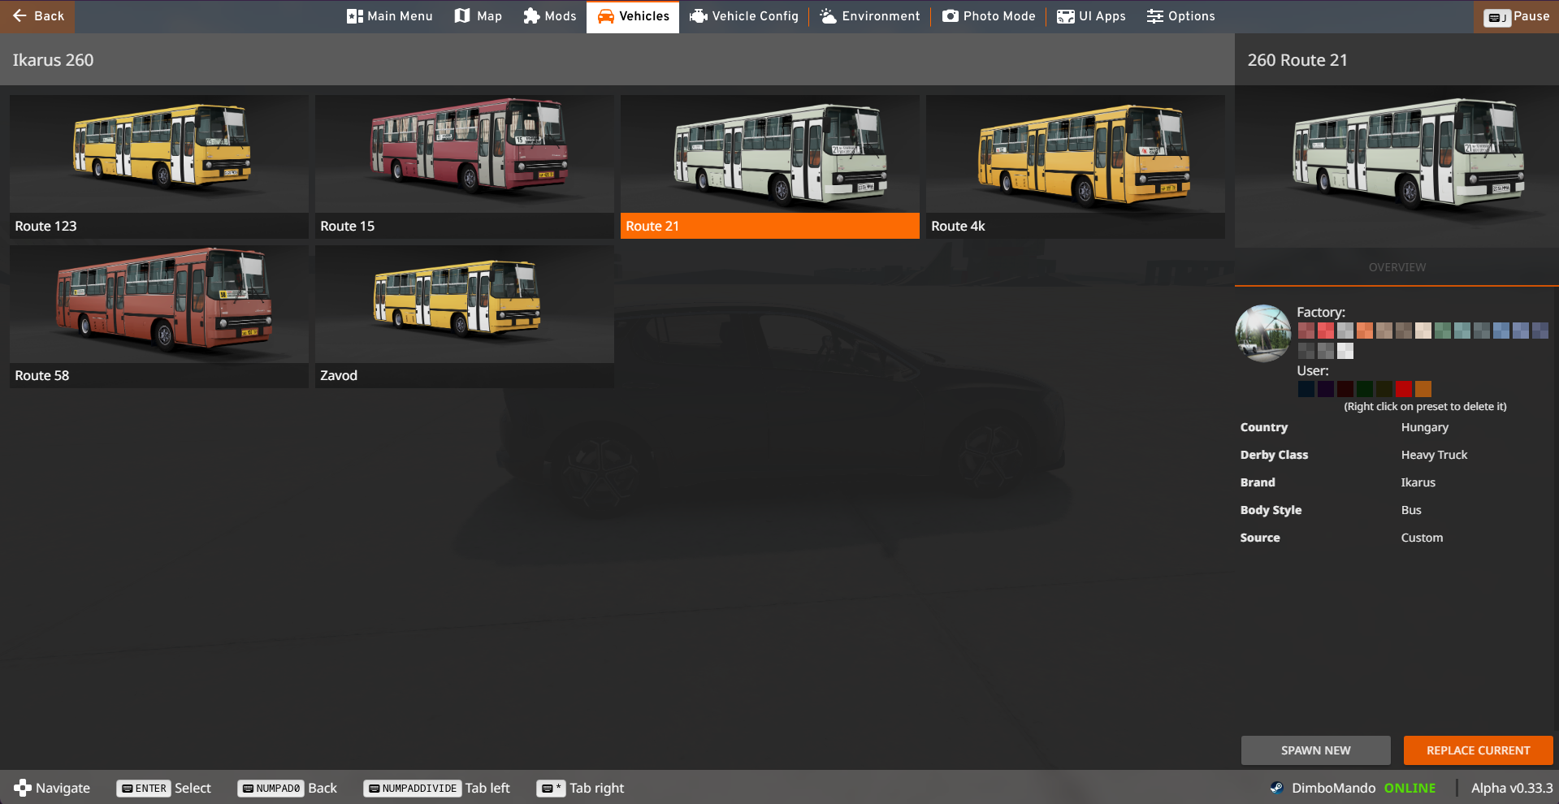Select the Zavod bus configuration
The height and width of the screenshot is (804, 1559).
tap(465, 316)
